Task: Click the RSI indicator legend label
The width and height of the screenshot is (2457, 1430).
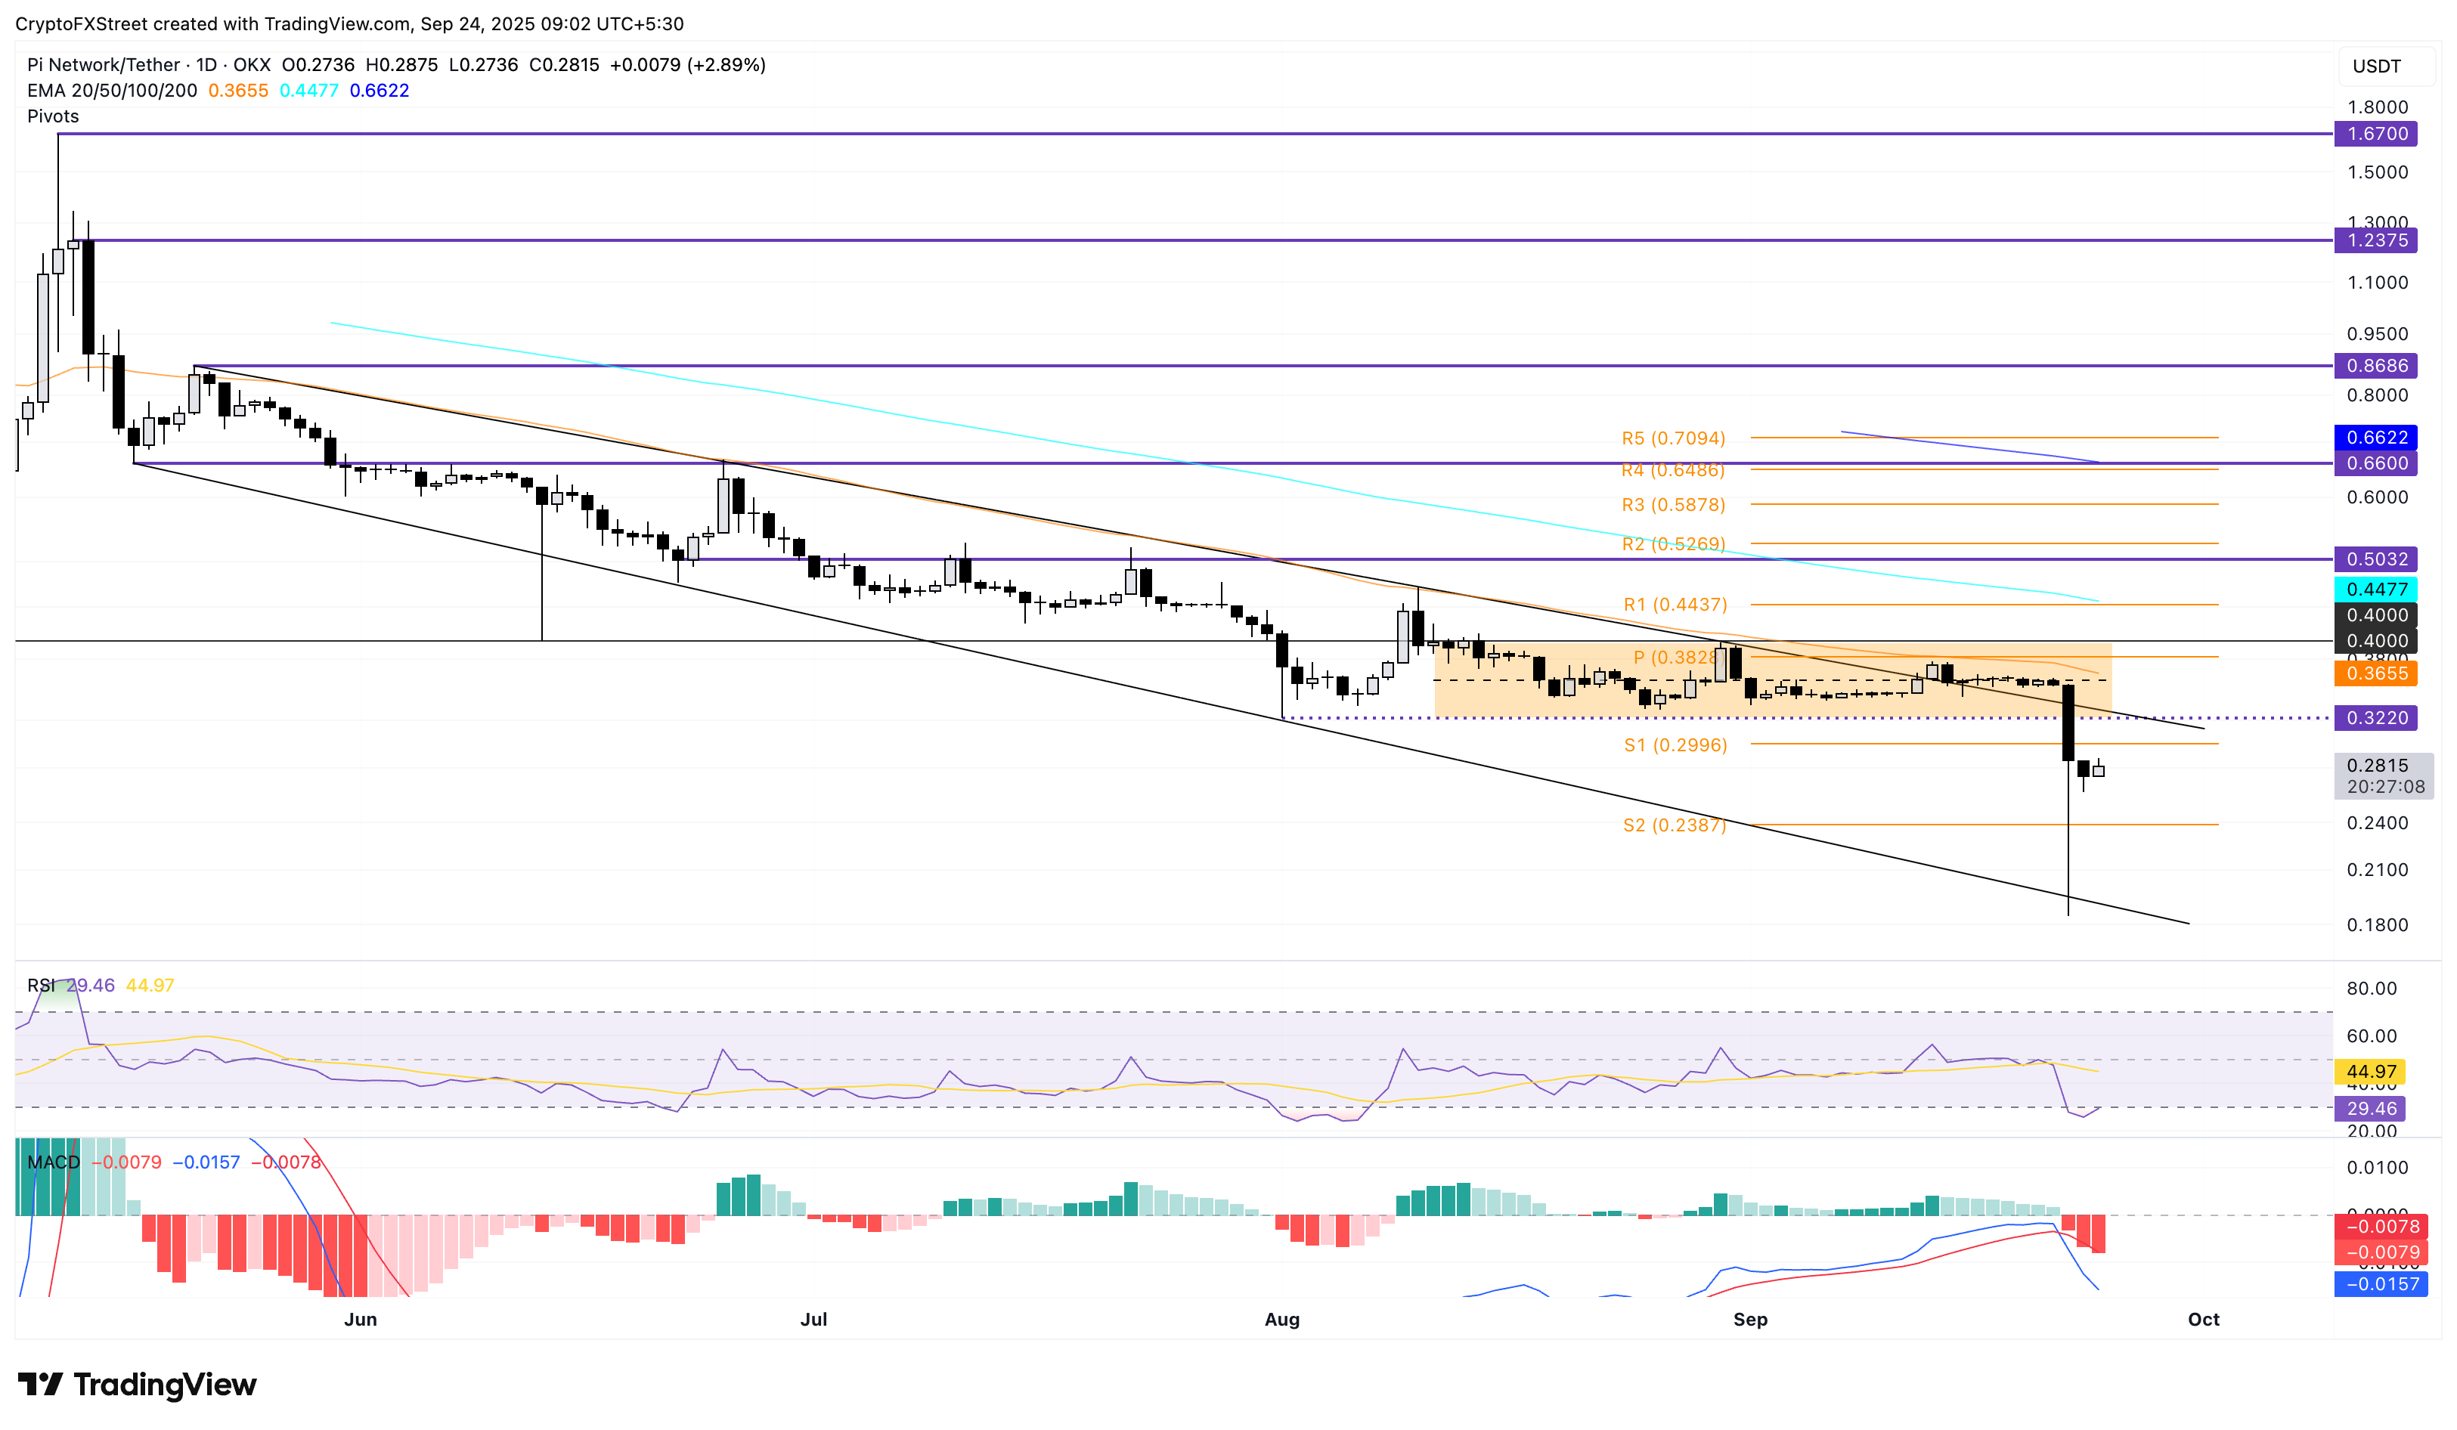Action: point(41,986)
